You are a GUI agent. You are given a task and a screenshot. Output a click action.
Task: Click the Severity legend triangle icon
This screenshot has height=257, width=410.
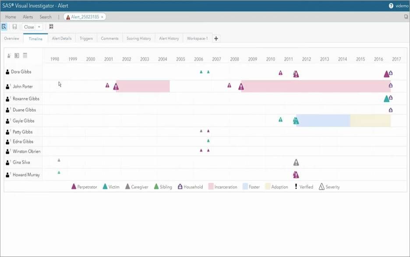(322, 186)
